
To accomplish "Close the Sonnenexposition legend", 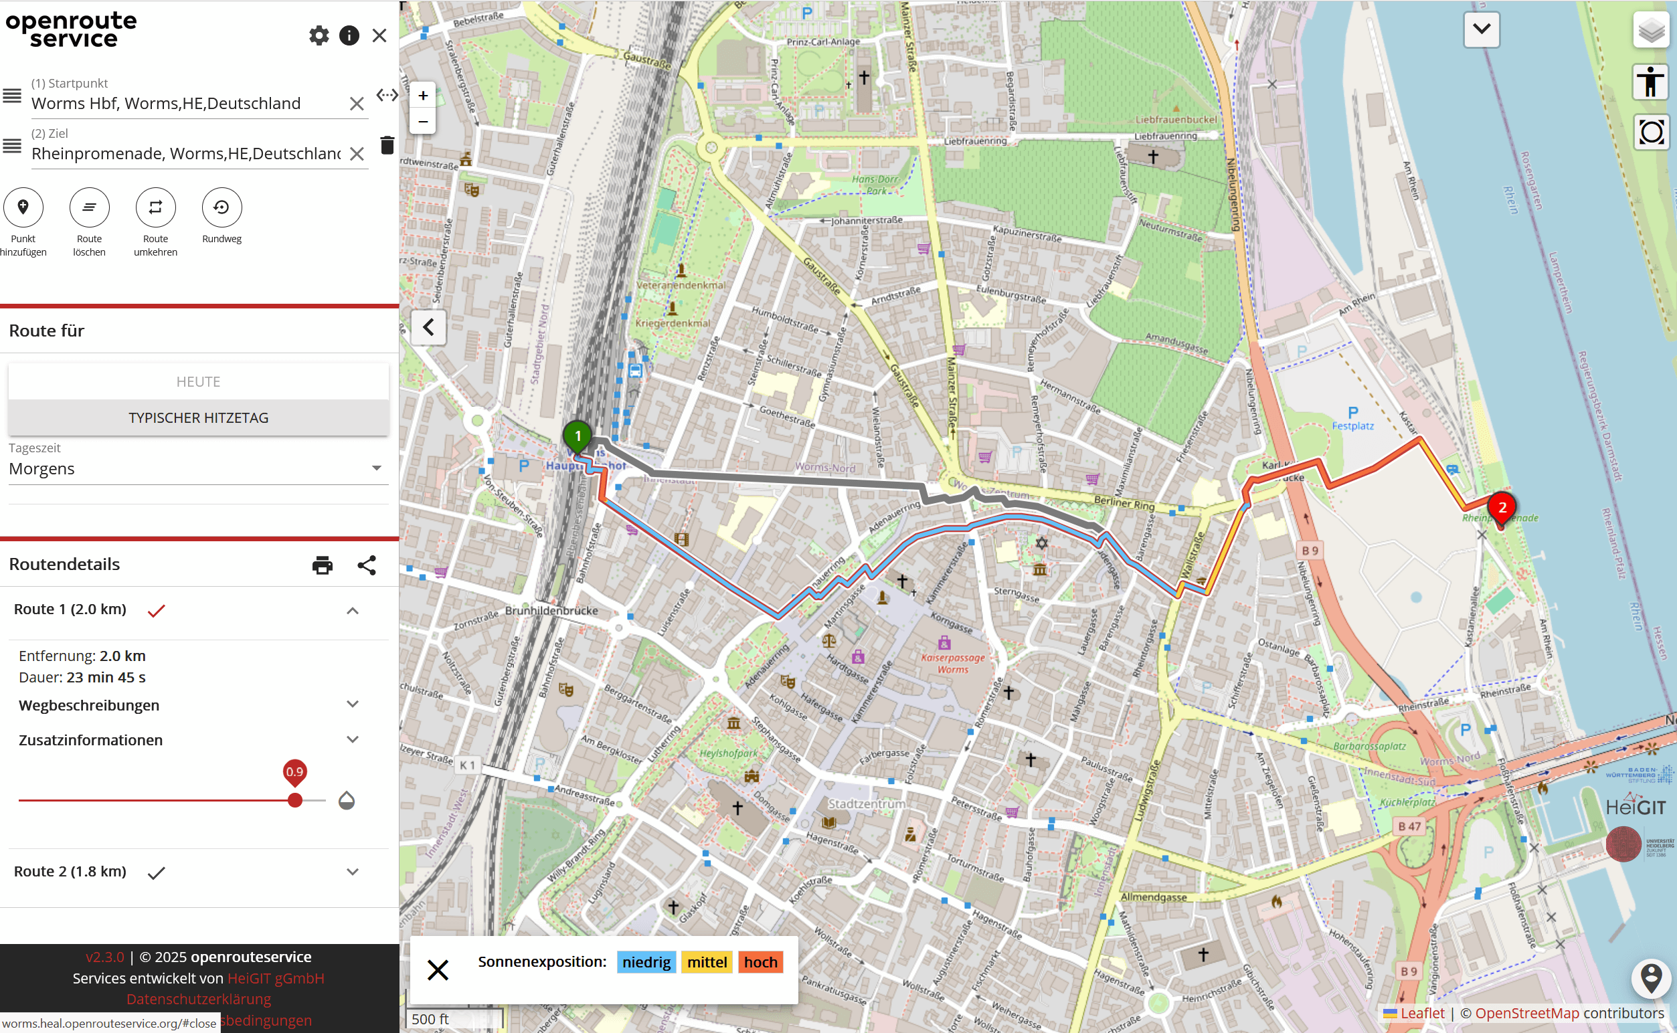I will [x=438, y=970].
